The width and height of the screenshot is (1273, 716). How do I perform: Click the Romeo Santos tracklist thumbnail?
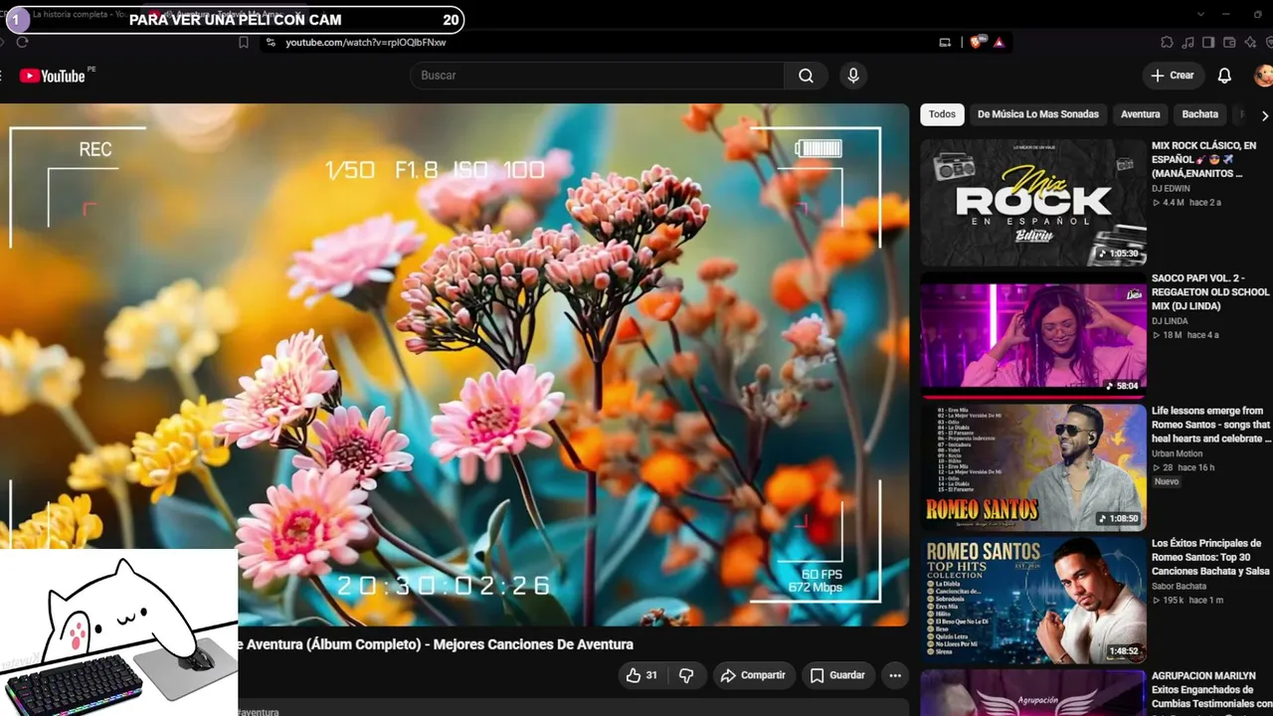[x=1033, y=467]
